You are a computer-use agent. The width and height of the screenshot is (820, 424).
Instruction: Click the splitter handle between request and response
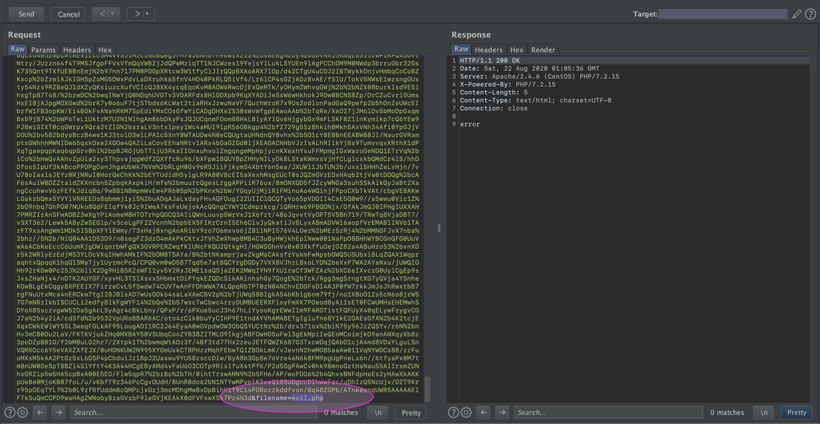tap(439, 228)
